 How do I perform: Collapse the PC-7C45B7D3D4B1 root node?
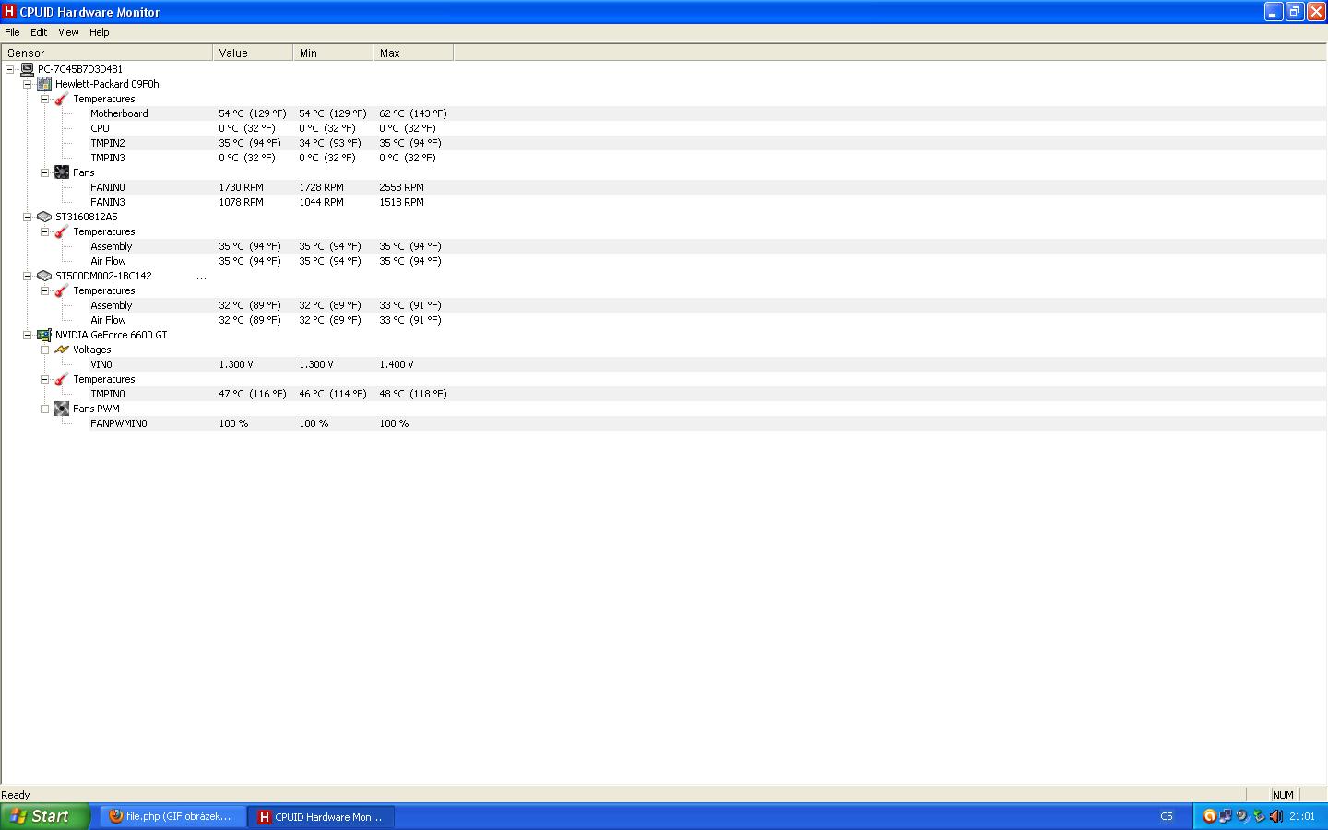[9, 69]
